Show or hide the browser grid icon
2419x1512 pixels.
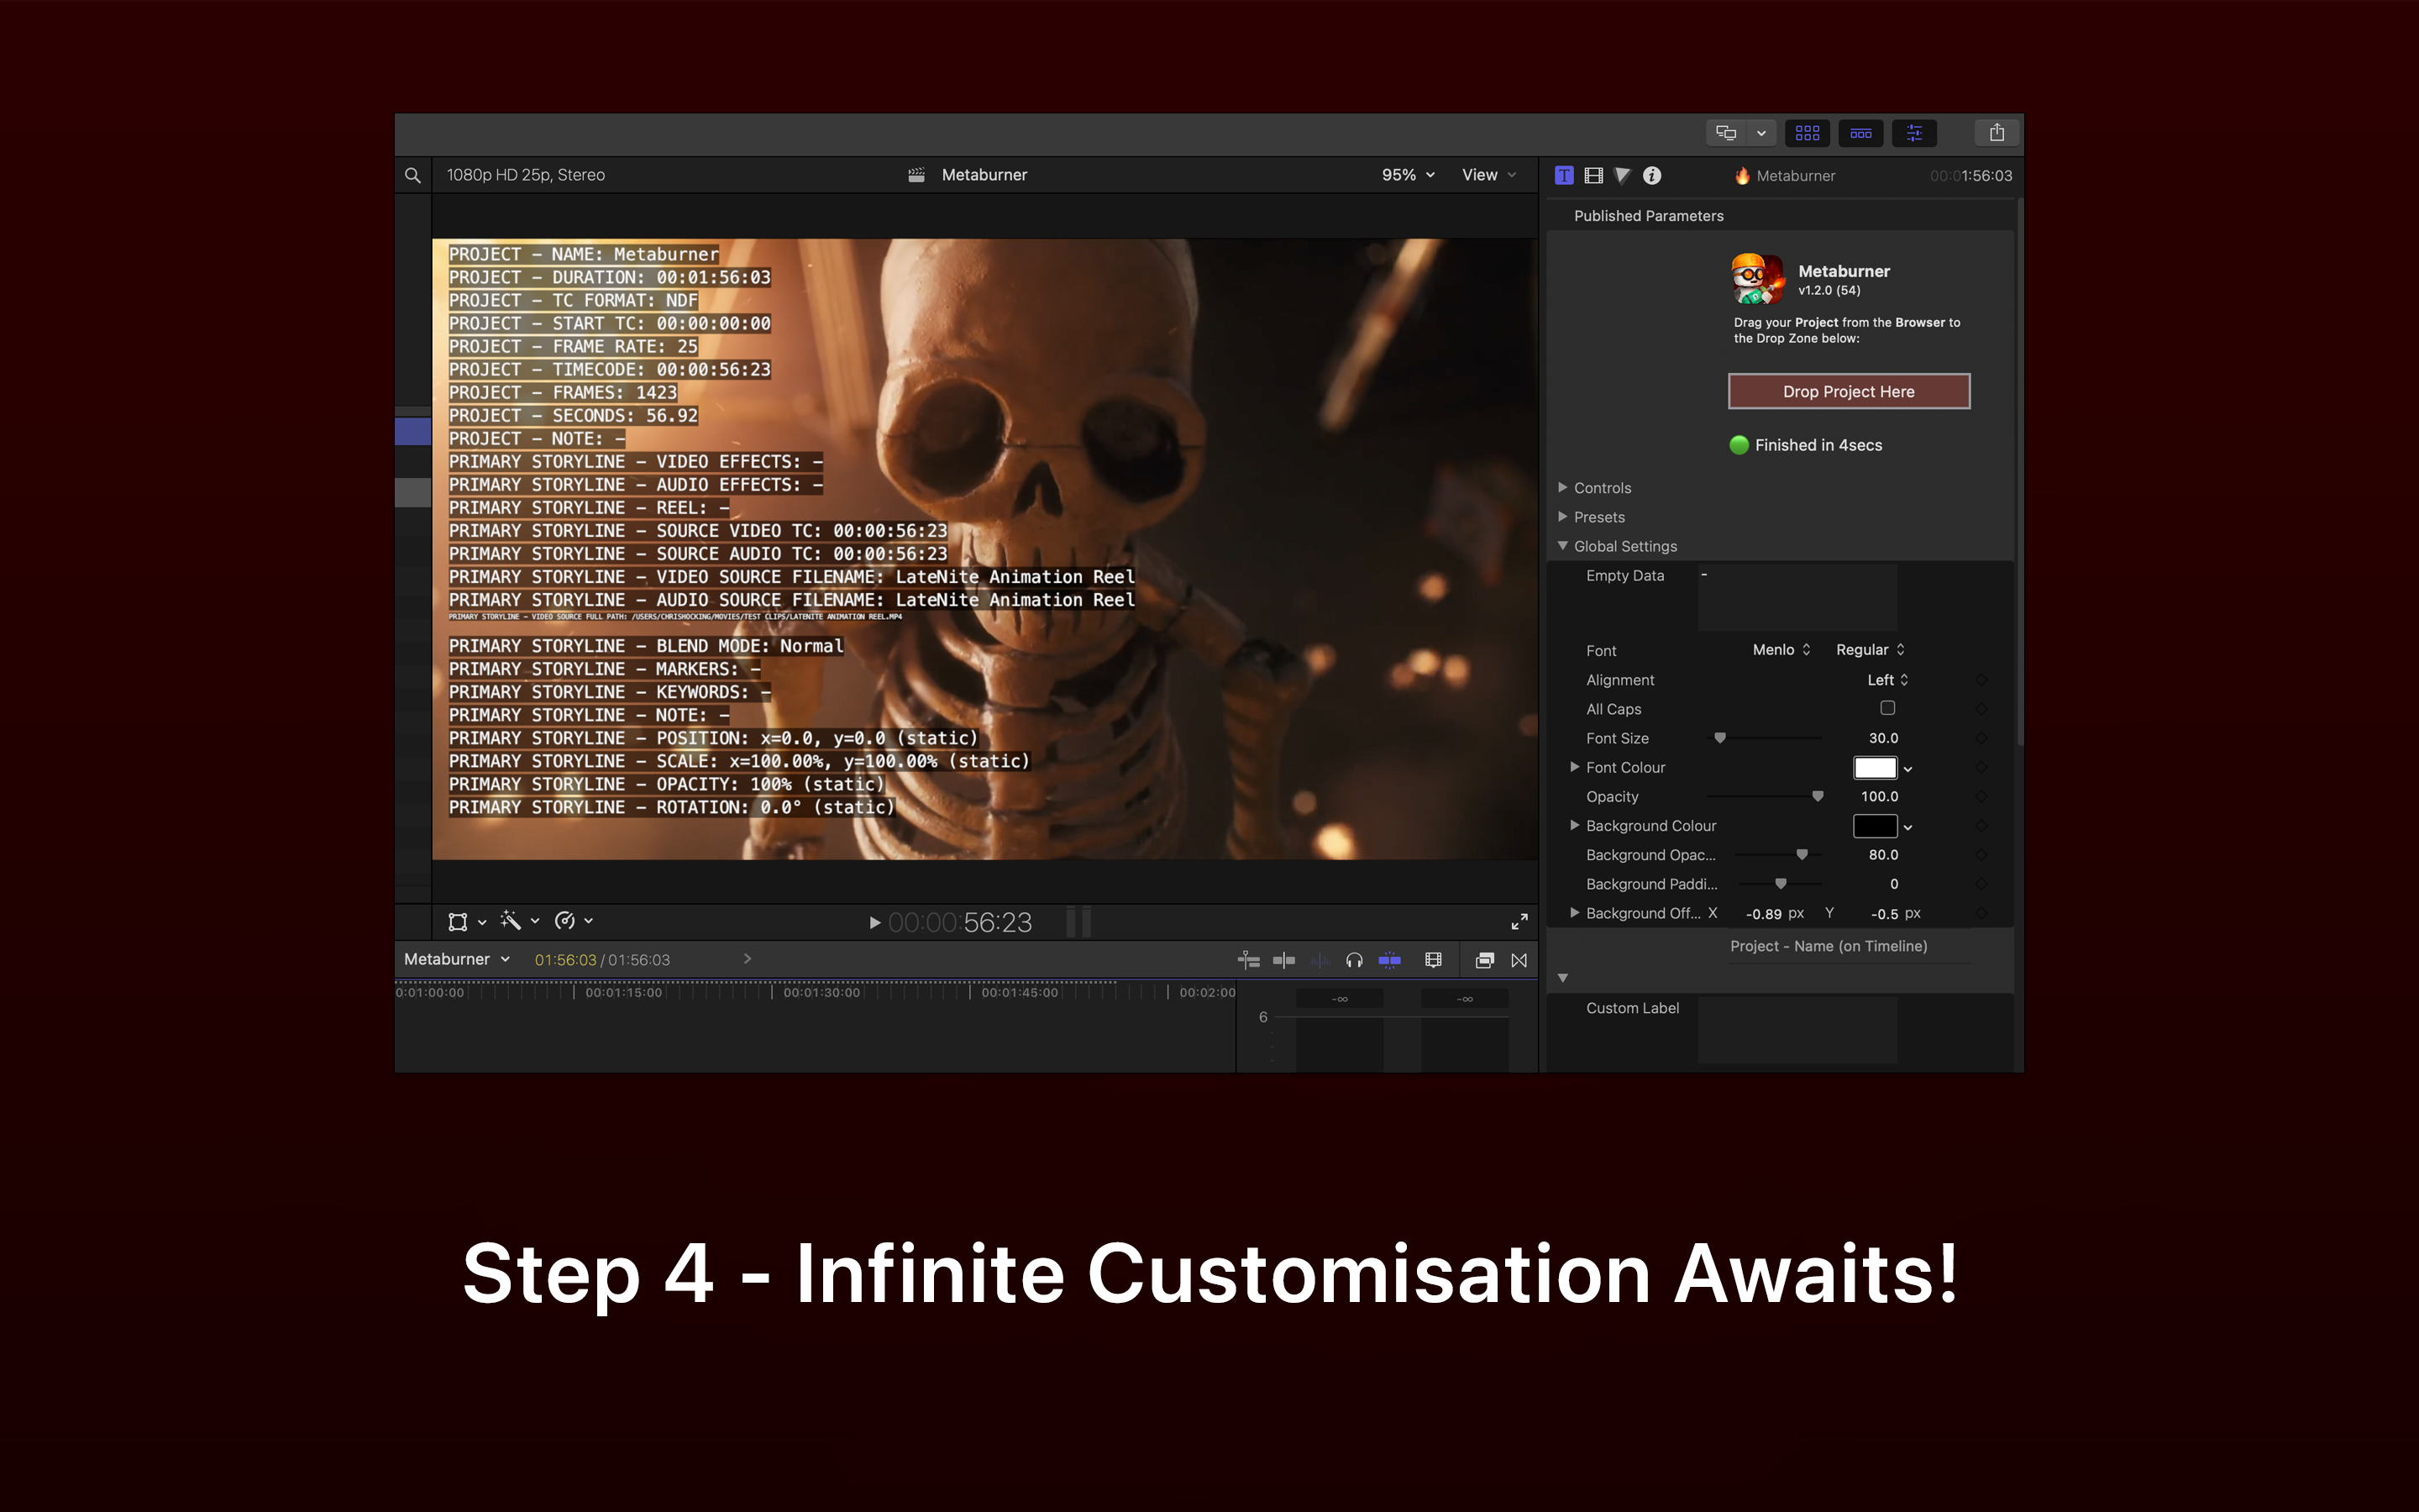1806,133
